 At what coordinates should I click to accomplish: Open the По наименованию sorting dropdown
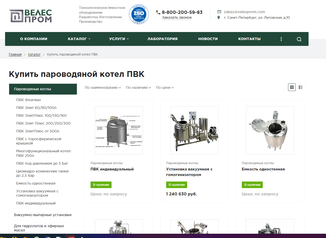pos(103,87)
